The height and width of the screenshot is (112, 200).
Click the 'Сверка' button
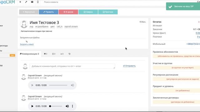(88, 12)
